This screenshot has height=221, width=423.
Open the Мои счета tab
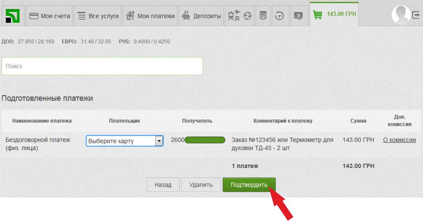click(x=50, y=16)
